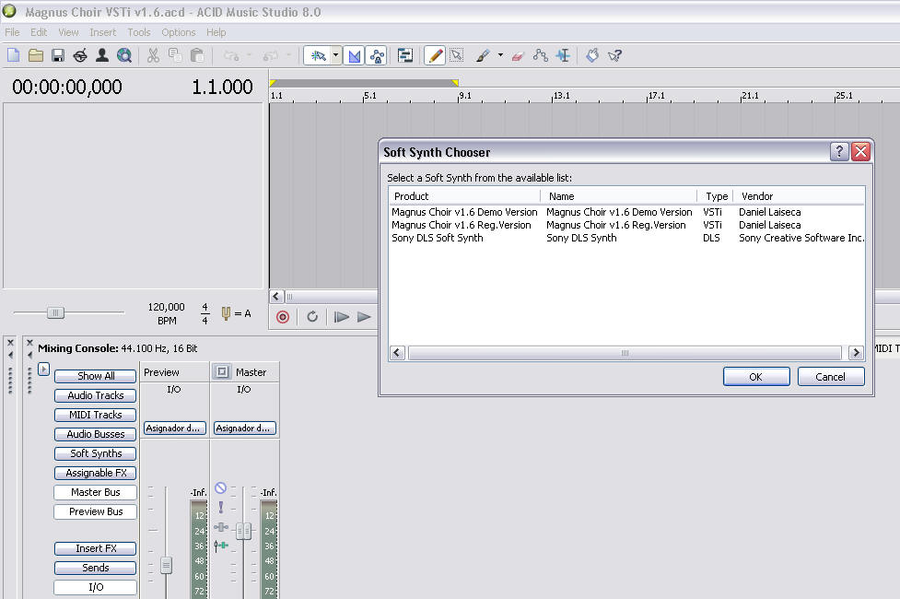This screenshot has width=900, height=599.
Task: Cut the selection with the scissors icon
Action: 153,55
